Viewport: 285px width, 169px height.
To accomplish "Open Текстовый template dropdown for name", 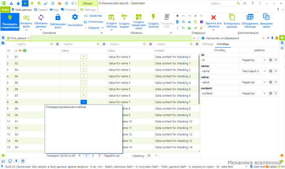I will tap(264, 71).
